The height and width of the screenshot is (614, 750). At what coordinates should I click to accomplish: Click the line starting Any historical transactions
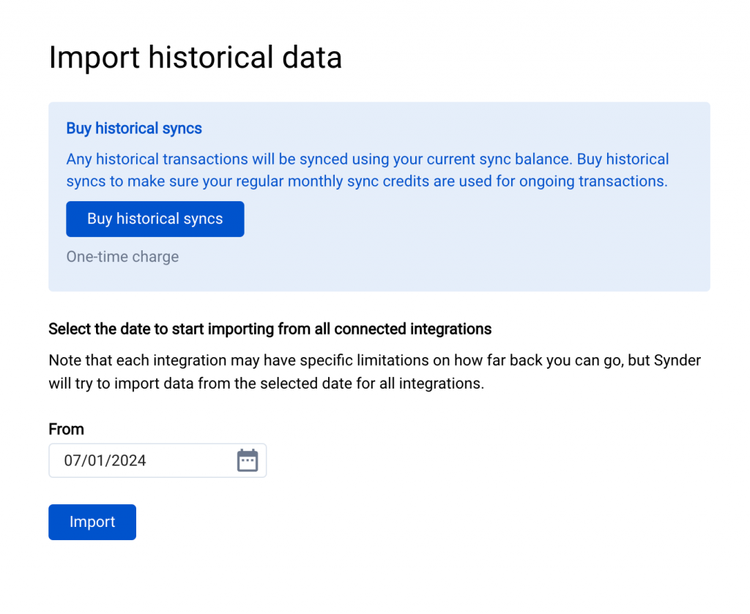coord(366,160)
